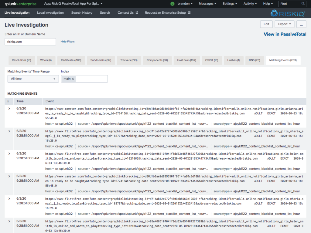Open Search History page
The height and width of the screenshot is (233, 311).
click(82, 13)
